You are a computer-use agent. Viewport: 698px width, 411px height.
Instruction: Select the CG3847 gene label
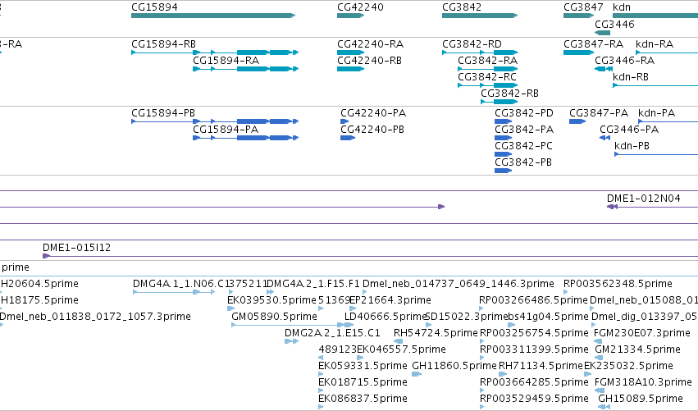[583, 7]
